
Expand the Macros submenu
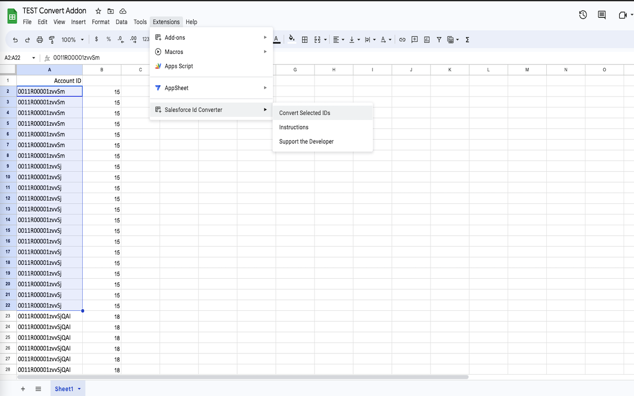coord(211,52)
